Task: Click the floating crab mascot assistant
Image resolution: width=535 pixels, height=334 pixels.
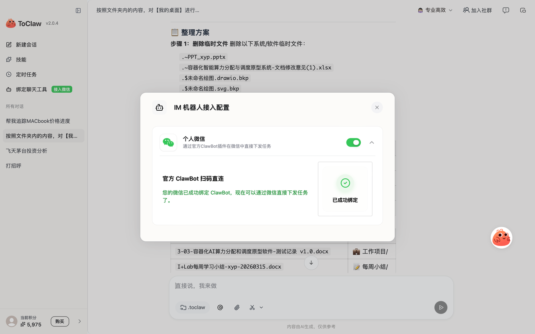Action: click(x=501, y=237)
